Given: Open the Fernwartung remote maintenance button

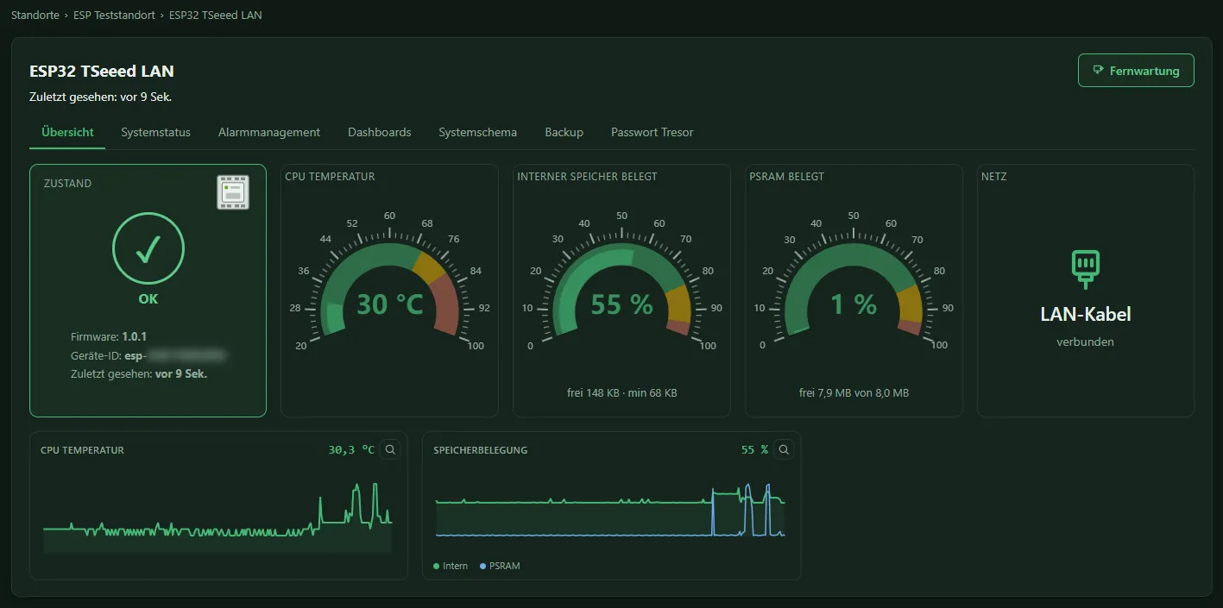Looking at the screenshot, I should (x=1136, y=71).
